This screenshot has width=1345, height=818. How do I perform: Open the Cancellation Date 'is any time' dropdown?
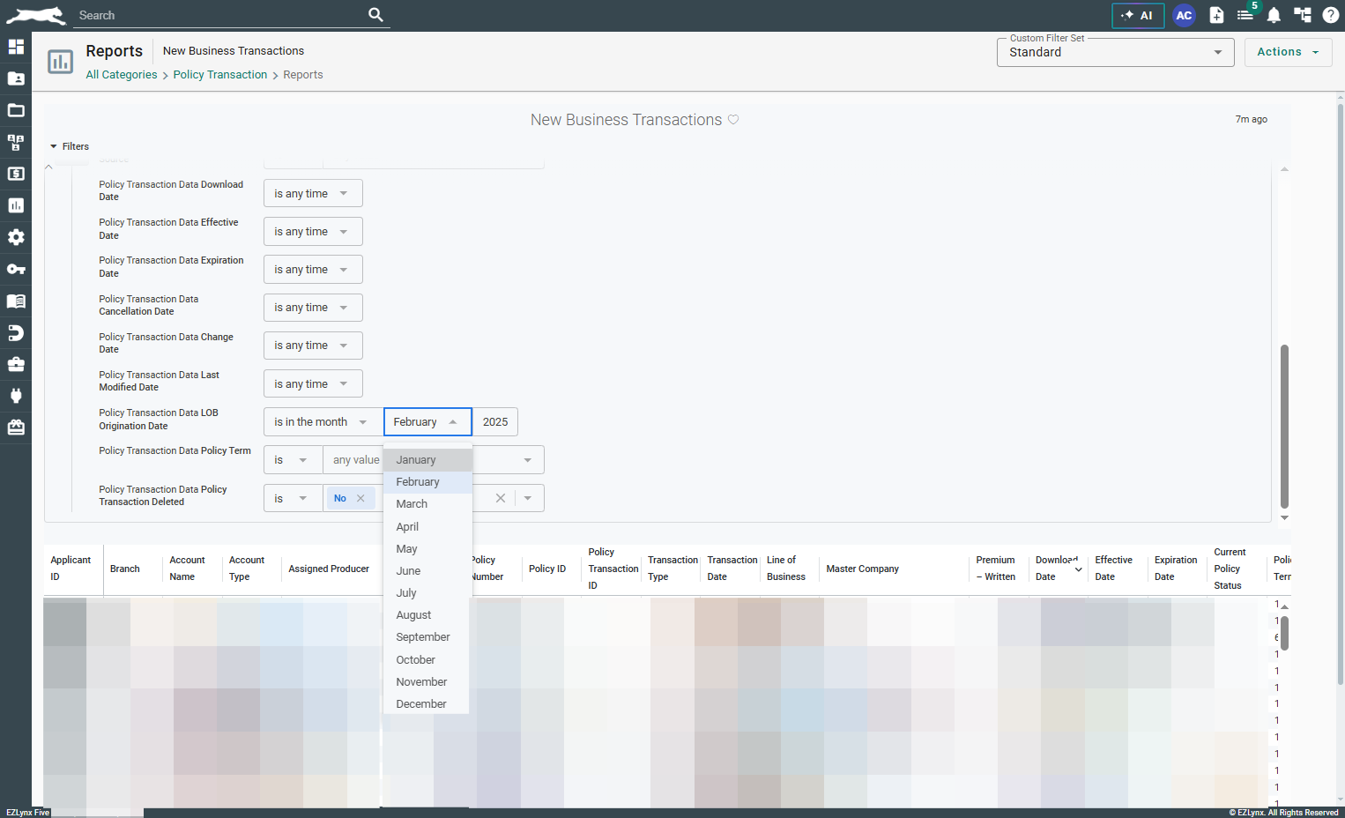pos(313,308)
